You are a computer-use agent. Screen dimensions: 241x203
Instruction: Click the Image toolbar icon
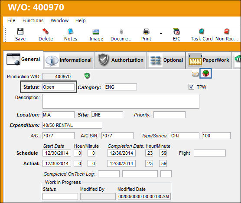pos(96,32)
